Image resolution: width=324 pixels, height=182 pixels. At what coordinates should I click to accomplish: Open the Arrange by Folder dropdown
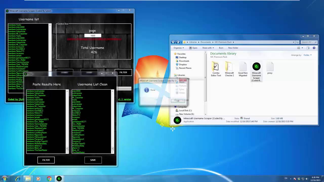tap(307, 55)
